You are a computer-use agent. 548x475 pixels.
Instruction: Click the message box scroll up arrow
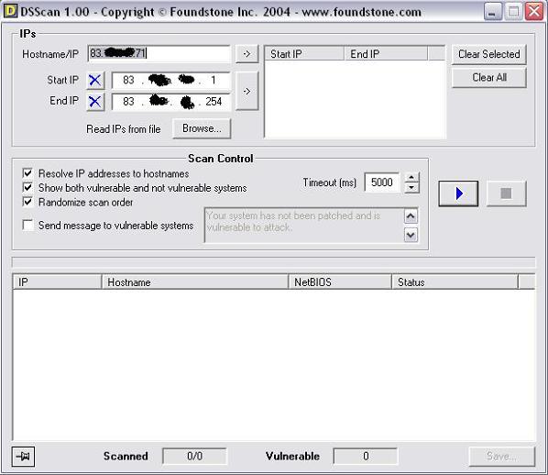click(411, 216)
